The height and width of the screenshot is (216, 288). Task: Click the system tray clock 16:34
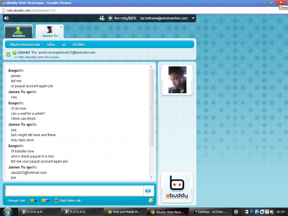[280, 212]
